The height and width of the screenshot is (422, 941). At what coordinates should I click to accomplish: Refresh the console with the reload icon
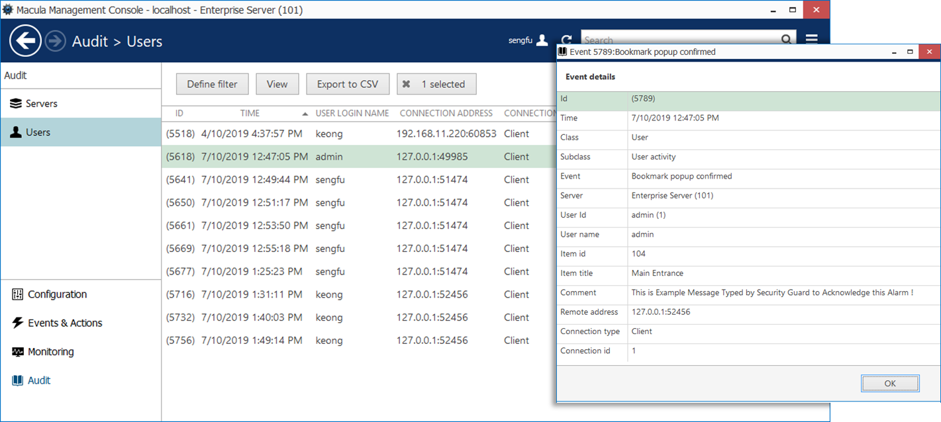pyautogui.click(x=566, y=40)
